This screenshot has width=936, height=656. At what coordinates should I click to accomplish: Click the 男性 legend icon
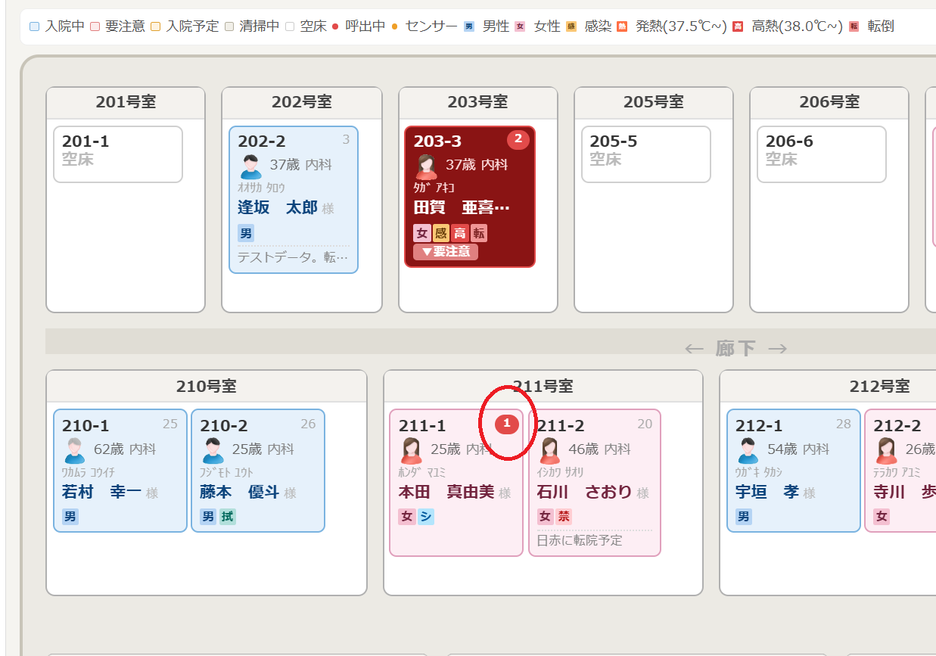(x=469, y=26)
